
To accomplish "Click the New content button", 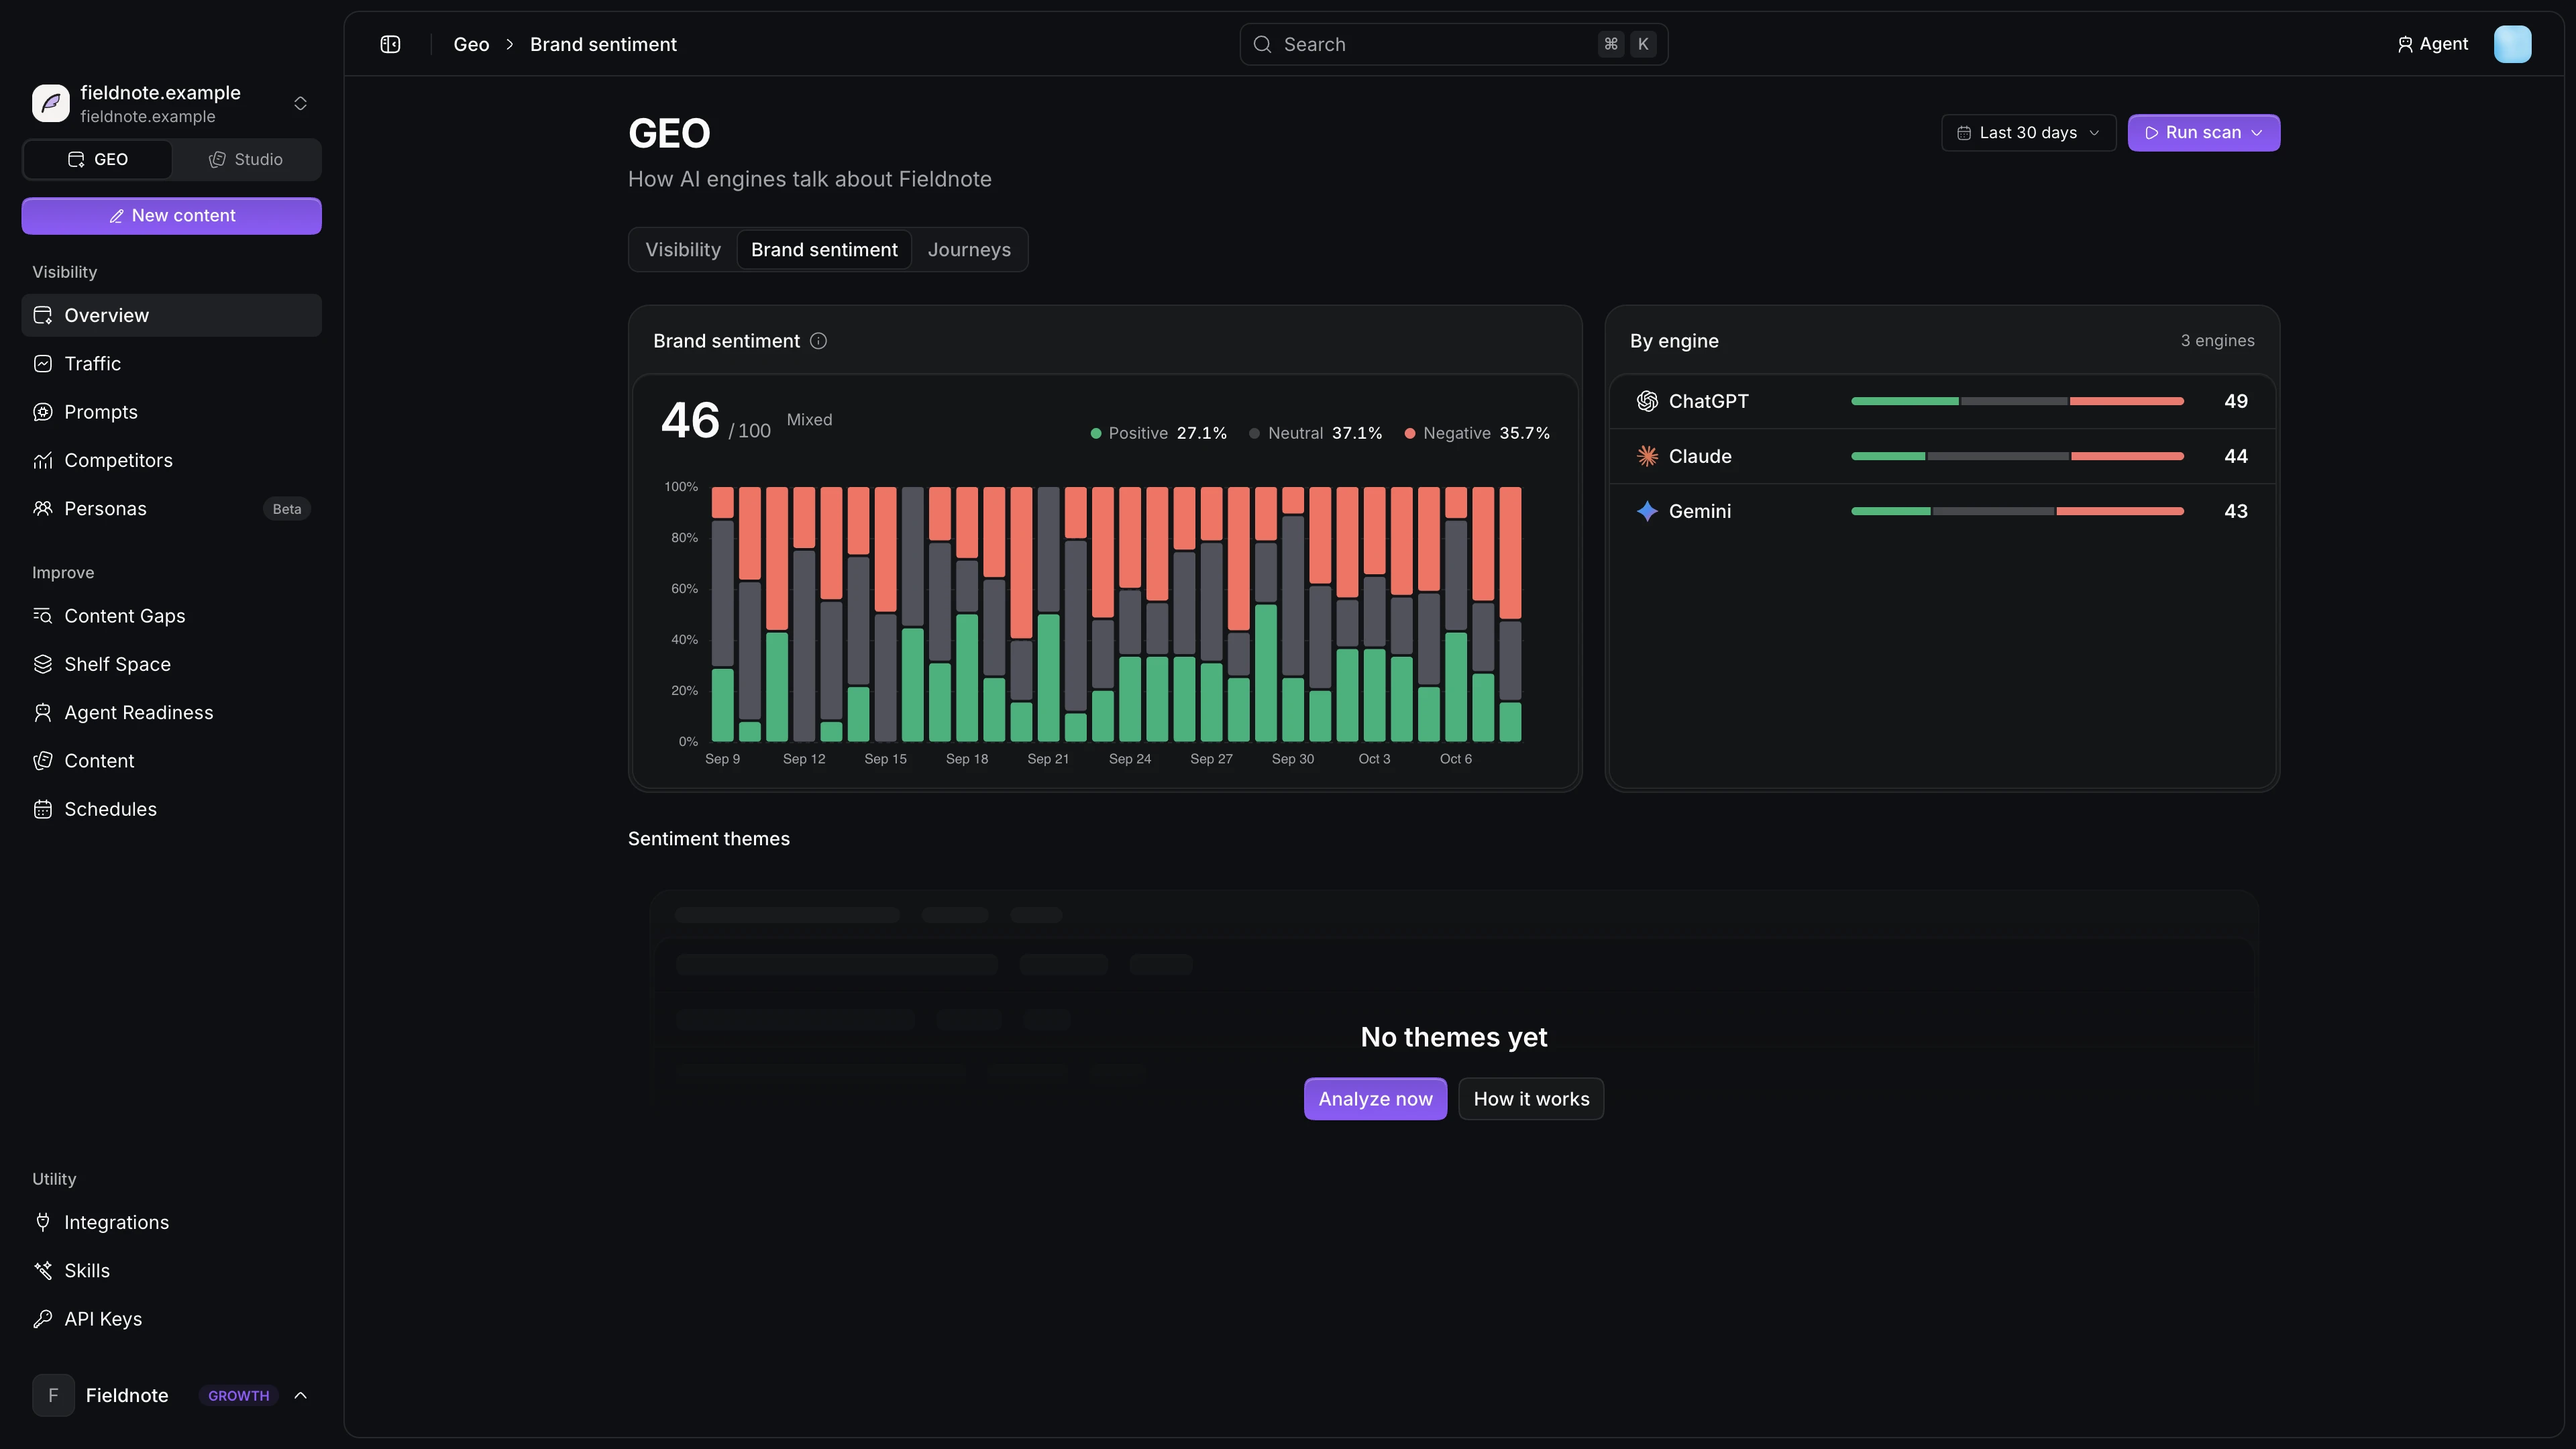I will (x=171, y=216).
